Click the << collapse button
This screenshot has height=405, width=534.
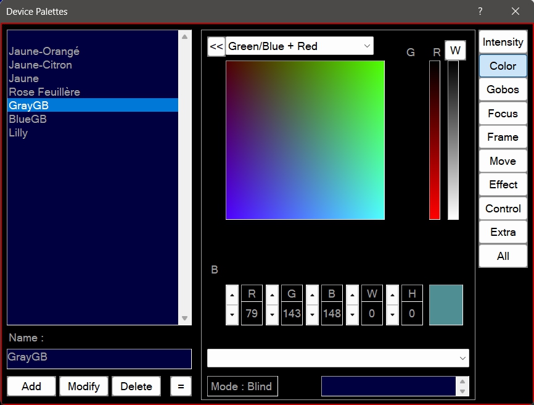pos(216,46)
